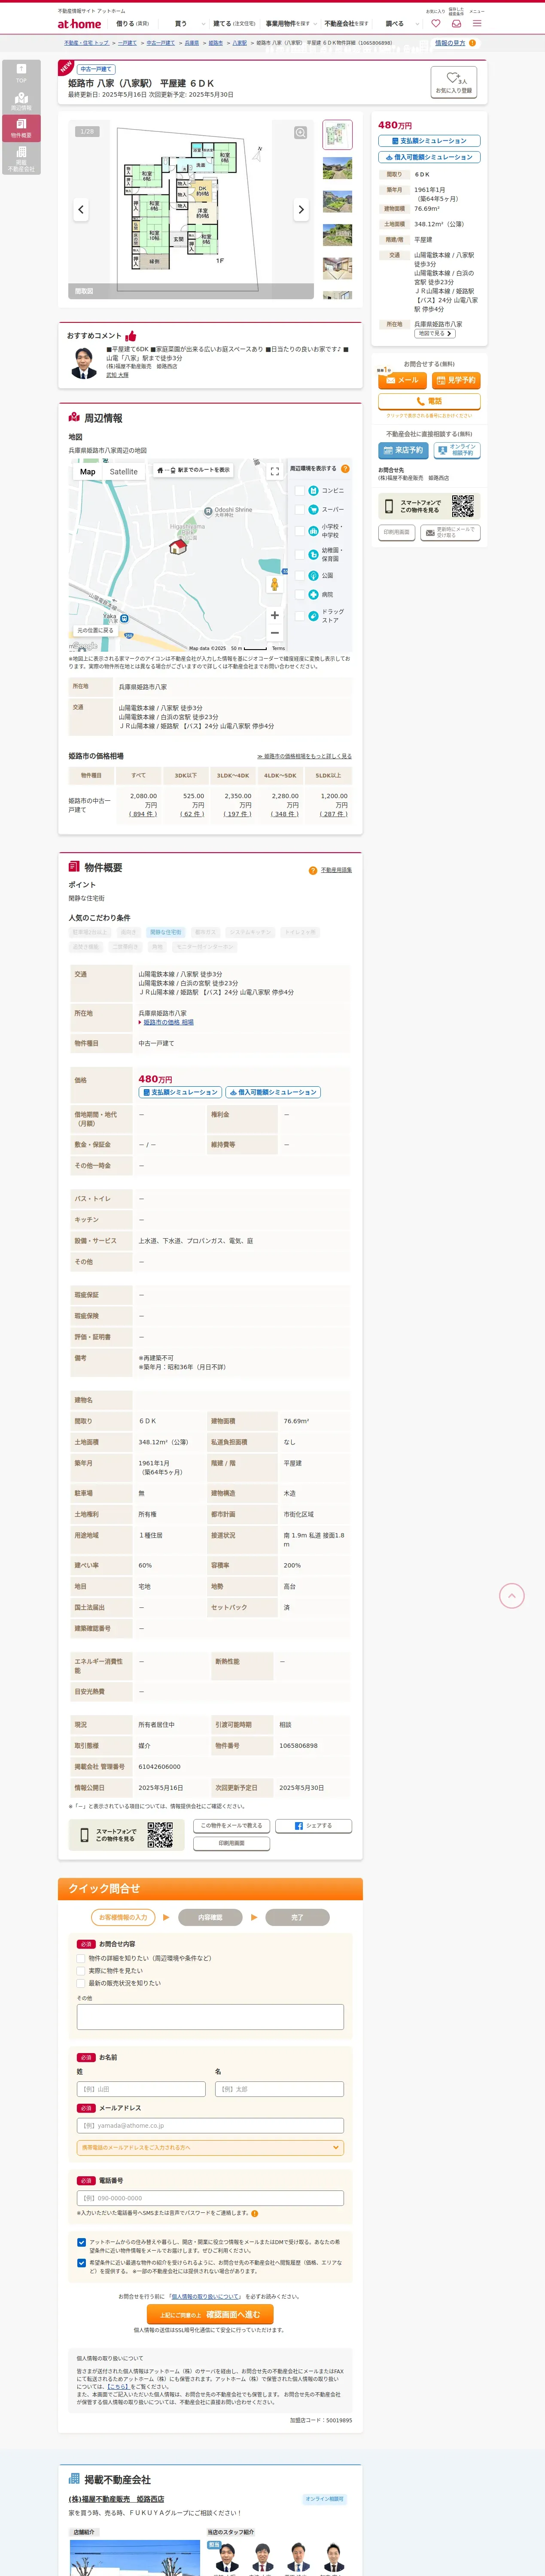The width and height of the screenshot is (545, 2576).
Task: Open 個人情報の取り扱いについて link
Action: [x=205, y=2296]
